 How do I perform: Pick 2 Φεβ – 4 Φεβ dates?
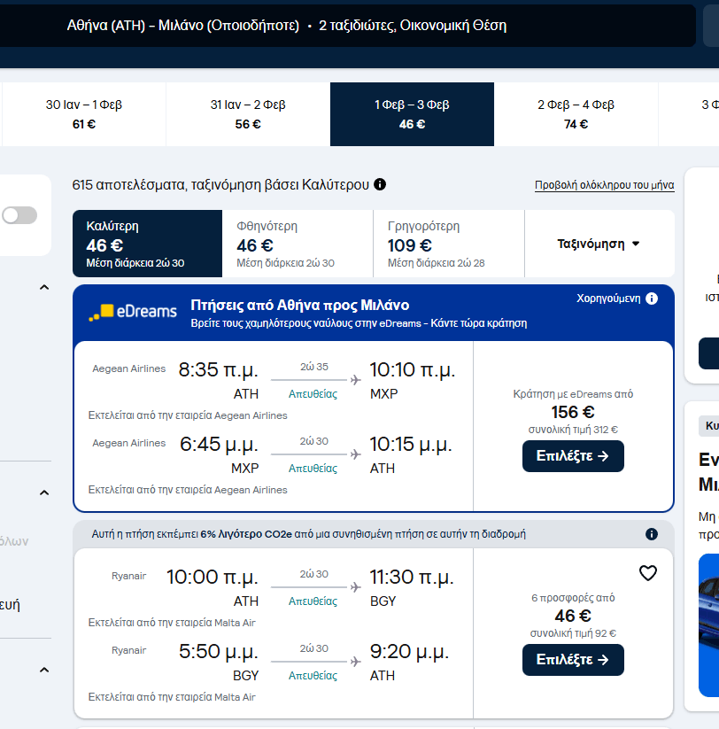(576, 114)
